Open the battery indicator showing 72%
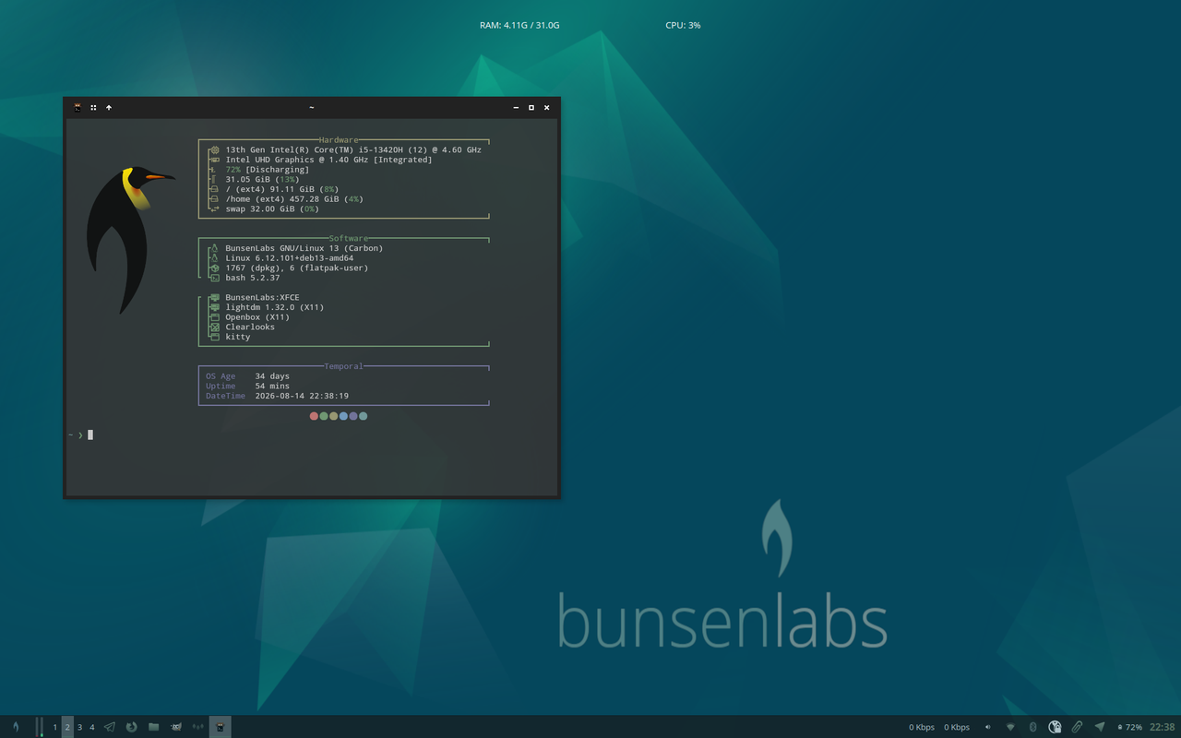The width and height of the screenshot is (1181, 738). click(x=1130, y=727)
